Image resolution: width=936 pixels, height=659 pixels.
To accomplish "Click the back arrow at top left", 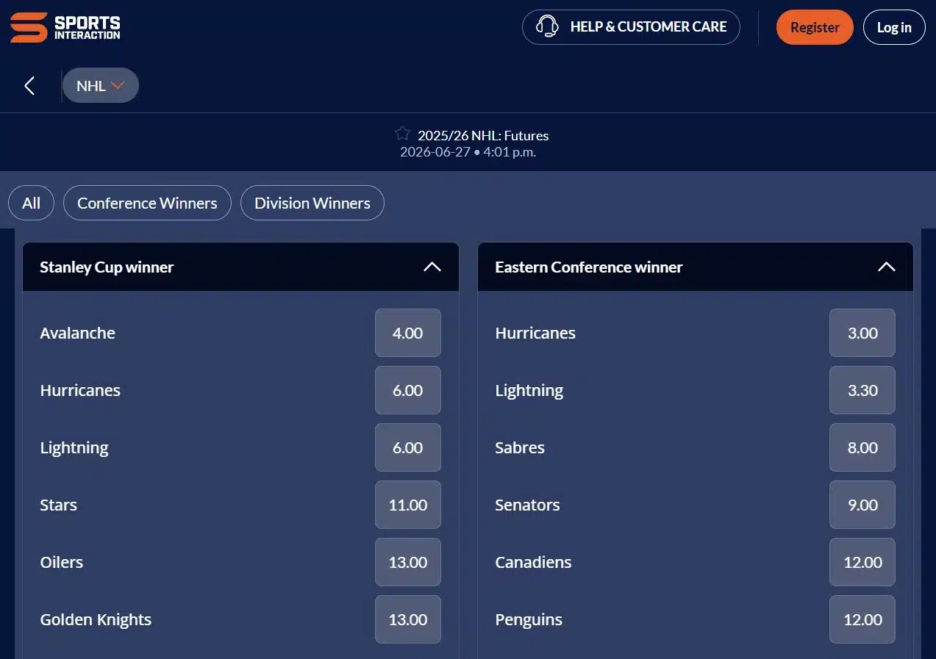I will (29, 85).
